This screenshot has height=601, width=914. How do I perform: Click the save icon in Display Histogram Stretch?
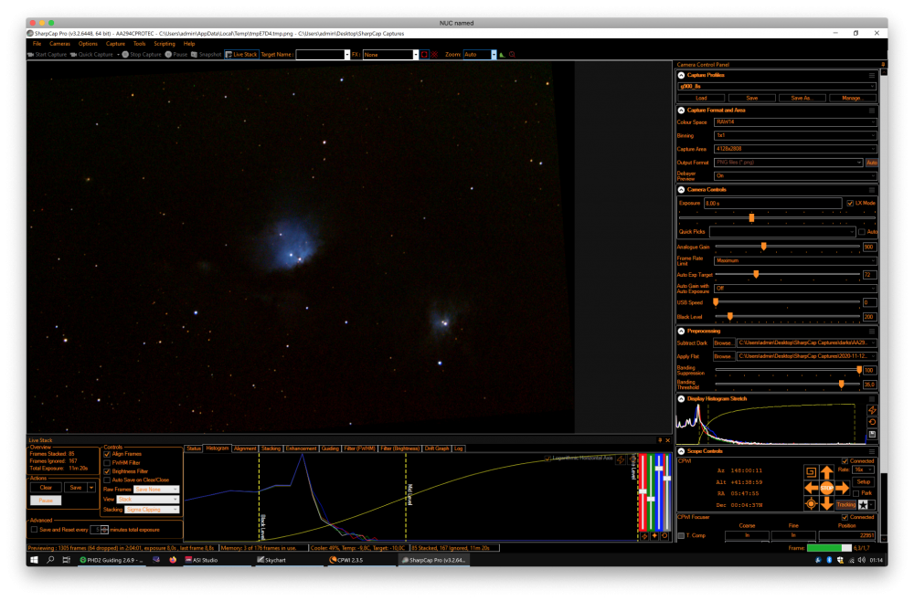(x=872, y=435)
